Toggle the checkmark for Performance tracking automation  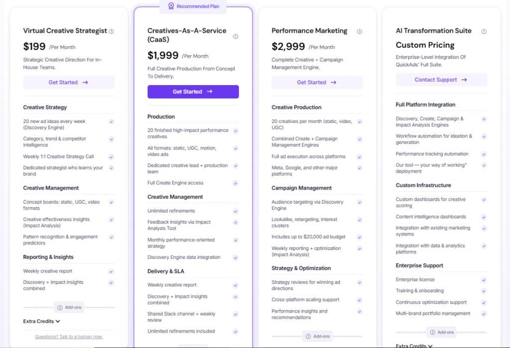(483, 153)
